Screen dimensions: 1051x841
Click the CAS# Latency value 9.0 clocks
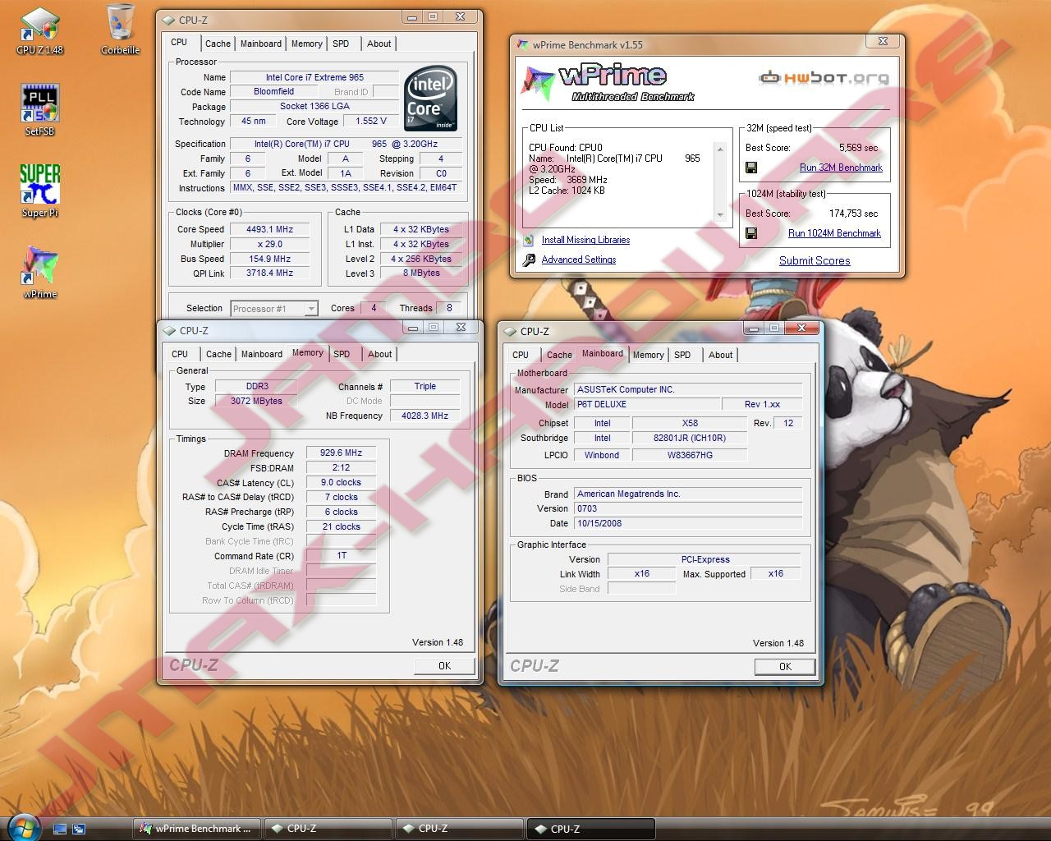click(x=341, y=482)
